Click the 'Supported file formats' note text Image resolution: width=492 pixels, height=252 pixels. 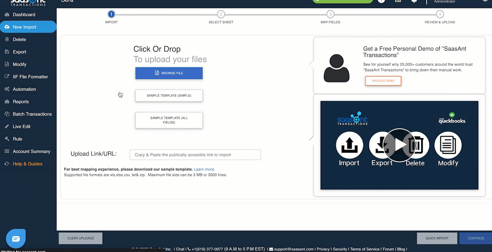click(145, 175)
